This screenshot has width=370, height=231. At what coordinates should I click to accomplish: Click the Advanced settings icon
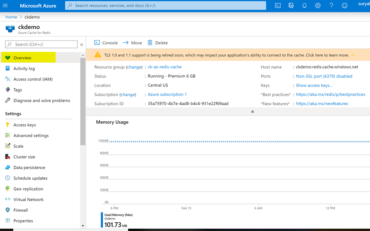[7, 135]
